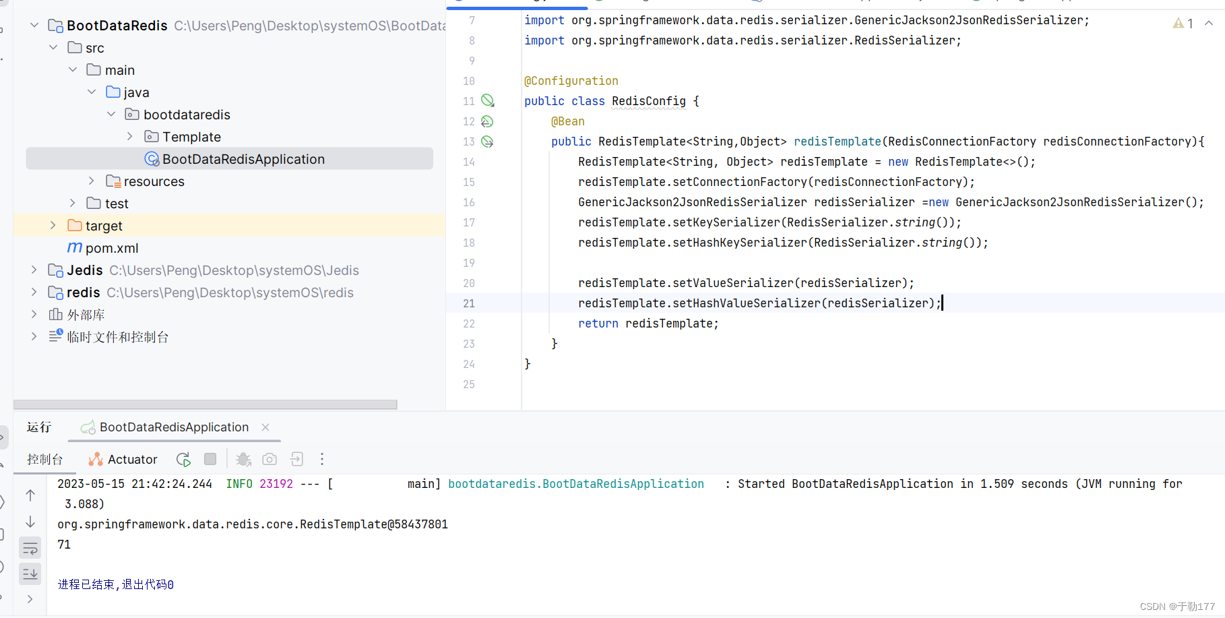Expand 临时文件和控制台 node

coord(34,337)
